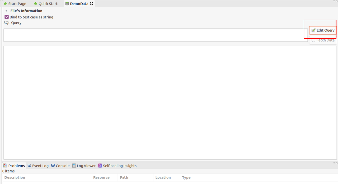
Task: Open the Problems tab
Action: coord(14,166)
